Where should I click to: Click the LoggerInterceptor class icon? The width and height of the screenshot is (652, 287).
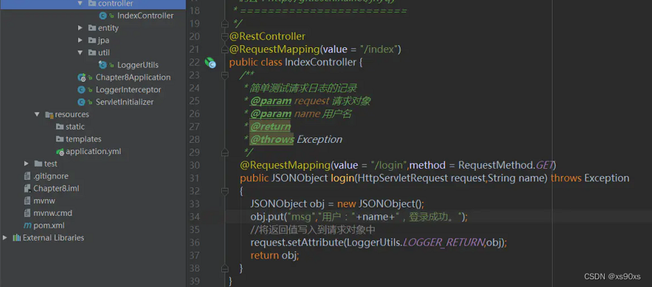82,89
